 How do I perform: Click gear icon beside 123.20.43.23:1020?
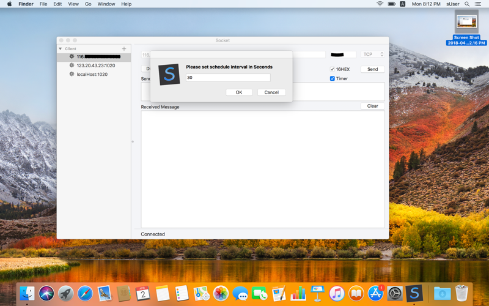pos(72,65)
